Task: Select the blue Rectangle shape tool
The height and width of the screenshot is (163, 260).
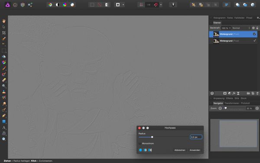Action: (4, 121)
